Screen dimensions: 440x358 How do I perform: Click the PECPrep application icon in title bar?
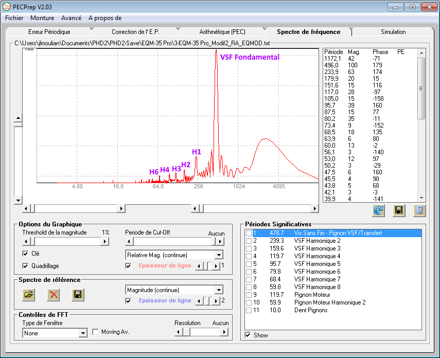coord(6,7)
